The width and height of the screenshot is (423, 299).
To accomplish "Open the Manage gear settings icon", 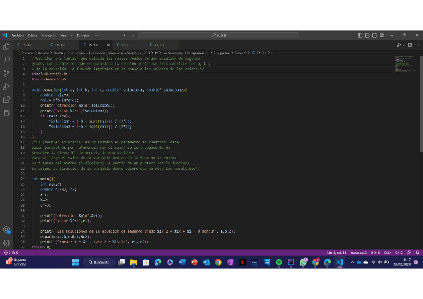I will (6, 243).
